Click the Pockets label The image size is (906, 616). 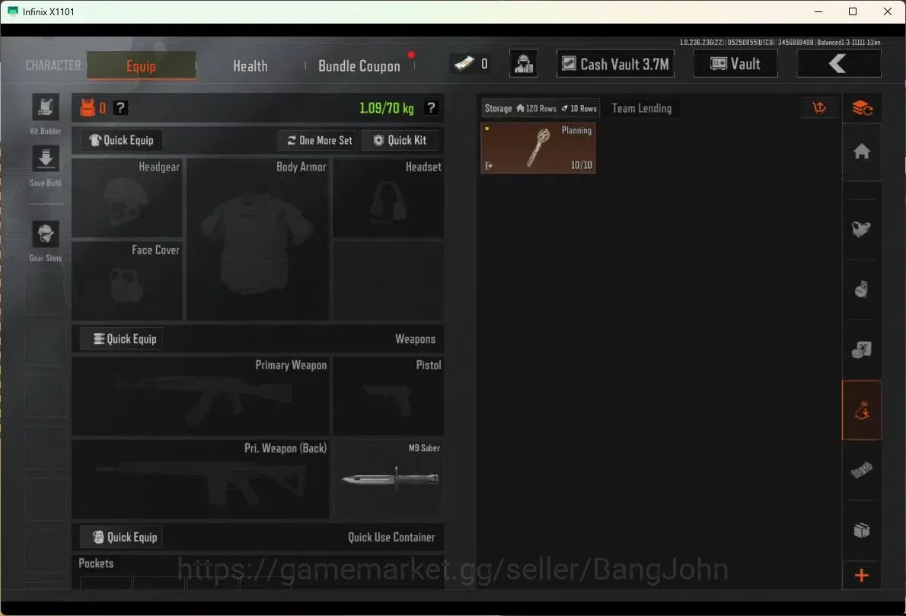96,563
